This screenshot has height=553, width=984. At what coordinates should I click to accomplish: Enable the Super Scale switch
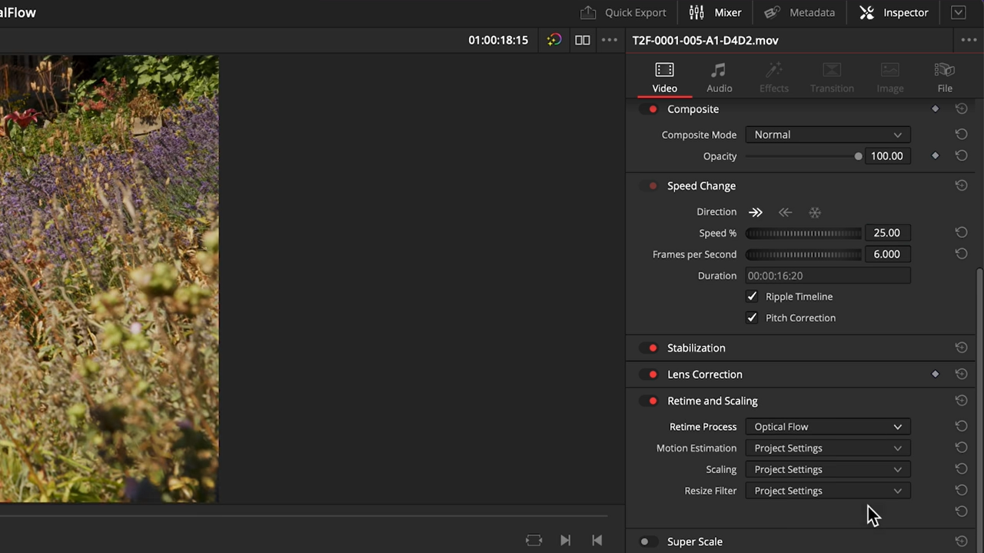(649, 541)
